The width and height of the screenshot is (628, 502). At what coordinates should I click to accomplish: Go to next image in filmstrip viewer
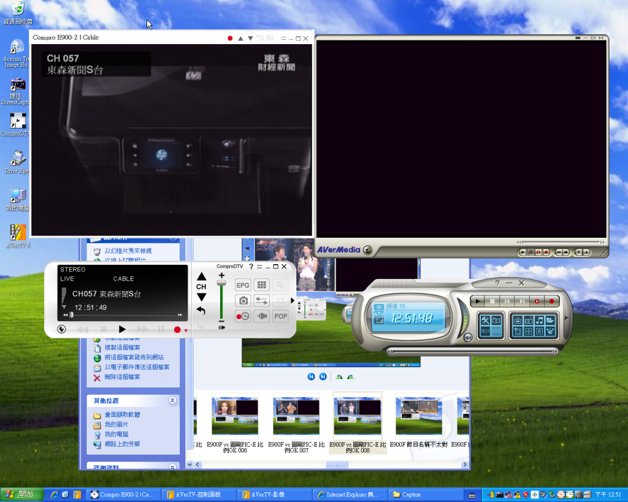pos(323,377)
